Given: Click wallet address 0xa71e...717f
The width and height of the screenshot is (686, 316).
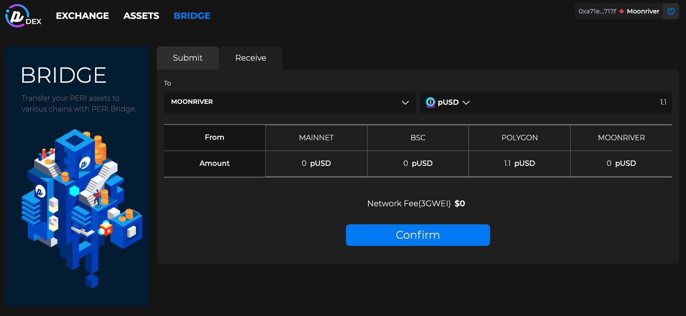Looking at the screenshot, I should [597, 11].
